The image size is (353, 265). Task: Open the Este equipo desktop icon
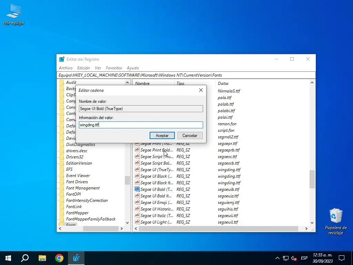point(13,14)
